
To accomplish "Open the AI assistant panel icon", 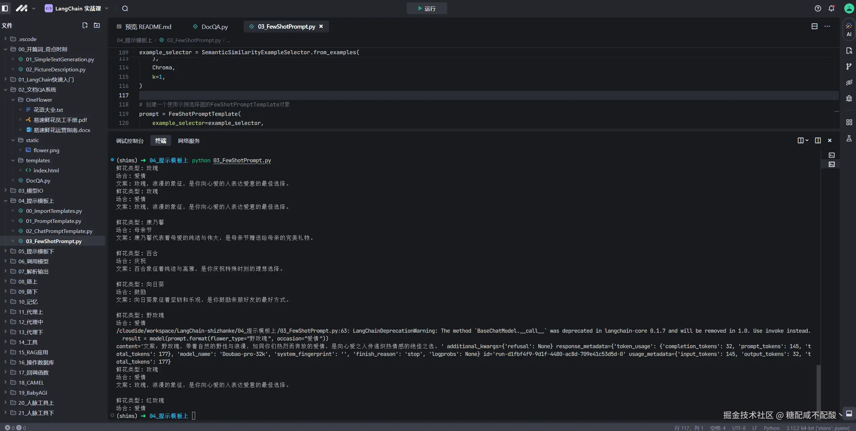I will (849, 29).
